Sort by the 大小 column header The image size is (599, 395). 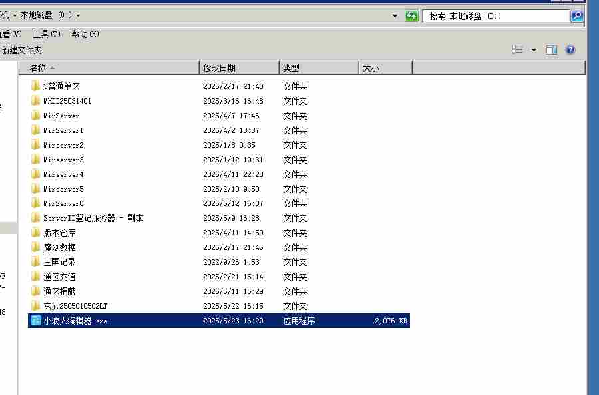coord(385,68)
